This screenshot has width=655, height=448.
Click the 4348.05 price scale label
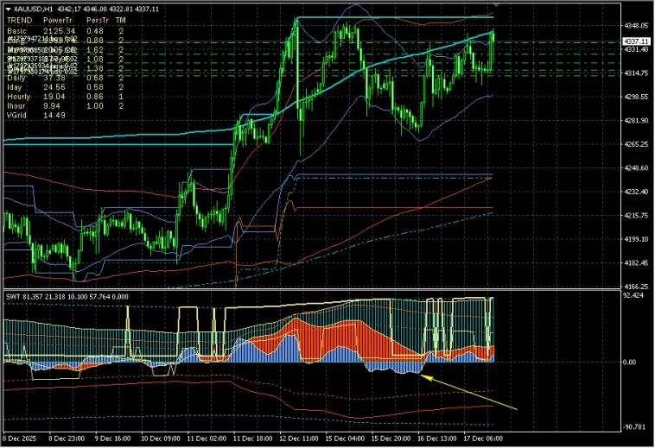point(636,26)
